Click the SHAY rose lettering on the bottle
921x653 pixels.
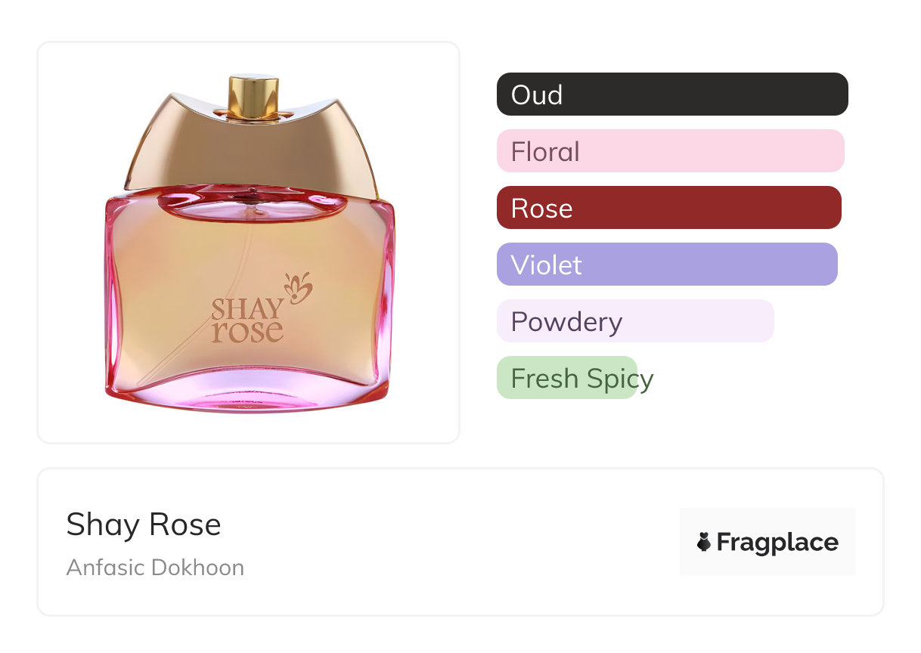(x=248, y=321)
